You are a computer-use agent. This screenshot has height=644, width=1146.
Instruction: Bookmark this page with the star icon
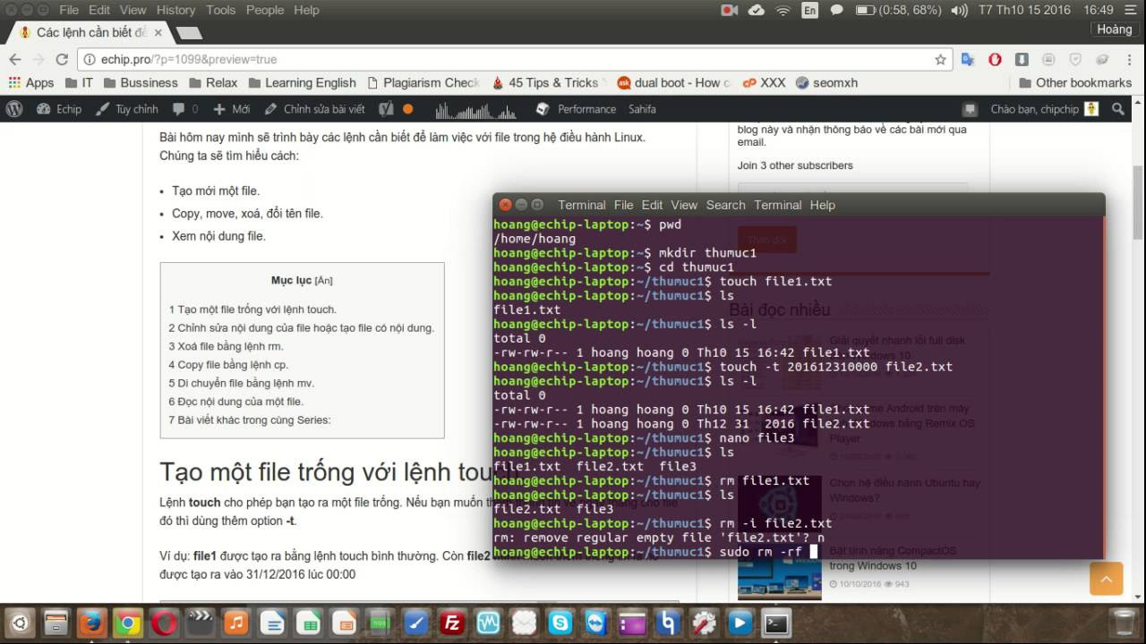coord(940,59)
